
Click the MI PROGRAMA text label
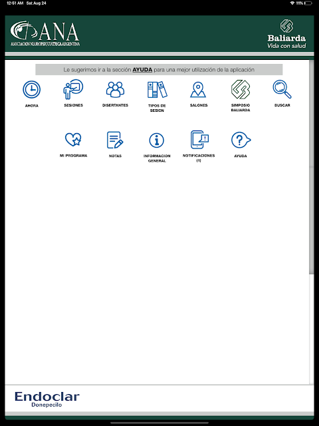tap(74, 156)
